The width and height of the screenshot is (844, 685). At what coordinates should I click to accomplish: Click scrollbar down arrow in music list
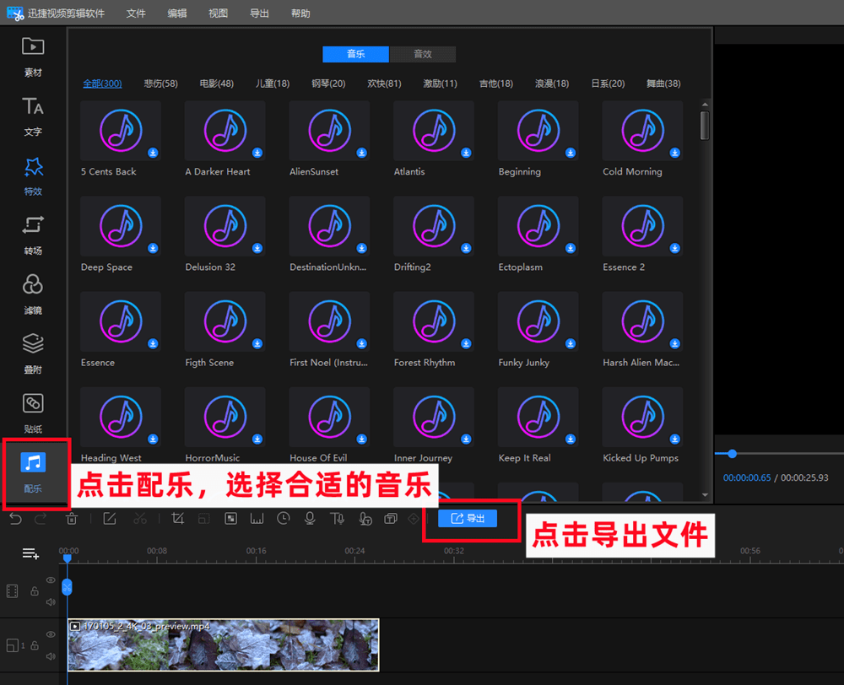pos(705,495)
